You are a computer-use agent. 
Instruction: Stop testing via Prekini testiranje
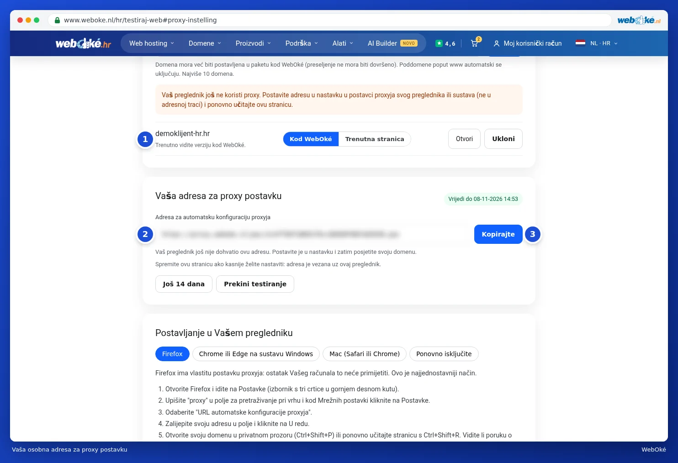pyautogui.click(x=255, y=284)
